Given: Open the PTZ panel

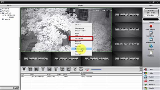Looking at the screenshot, I should coord(151,69).
